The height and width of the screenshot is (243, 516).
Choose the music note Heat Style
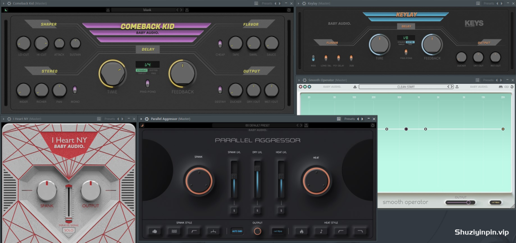click(x=321, y=231)
